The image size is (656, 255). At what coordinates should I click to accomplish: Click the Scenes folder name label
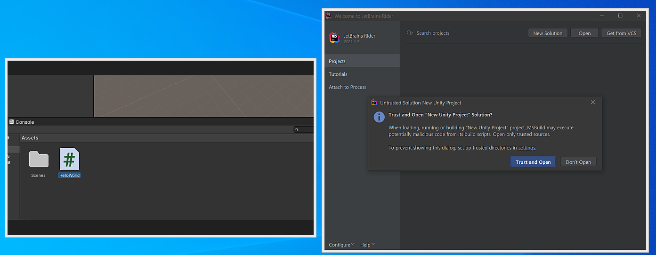click(39, 175)
